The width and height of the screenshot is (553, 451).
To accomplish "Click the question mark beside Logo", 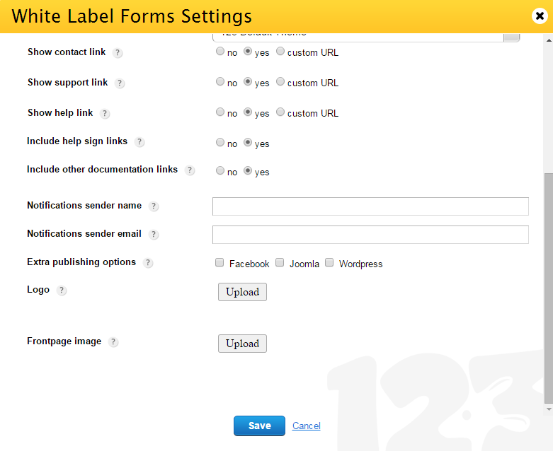I will [x=62, y=291].
